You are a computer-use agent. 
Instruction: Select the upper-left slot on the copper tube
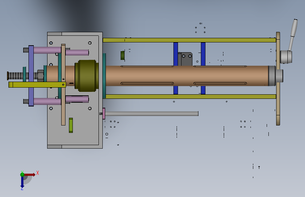(x=147, y=66)
